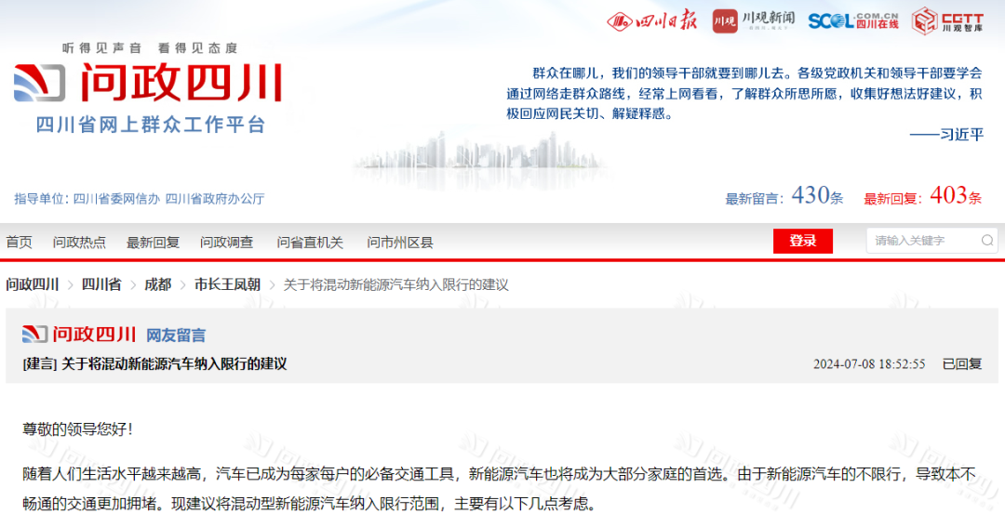Open the SCOL 四川在线 logo link
Screen dimensions: 1005x527
(853, 20)
